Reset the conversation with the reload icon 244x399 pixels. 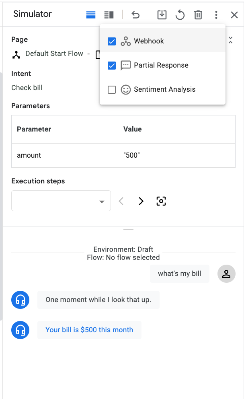[180, 15]
